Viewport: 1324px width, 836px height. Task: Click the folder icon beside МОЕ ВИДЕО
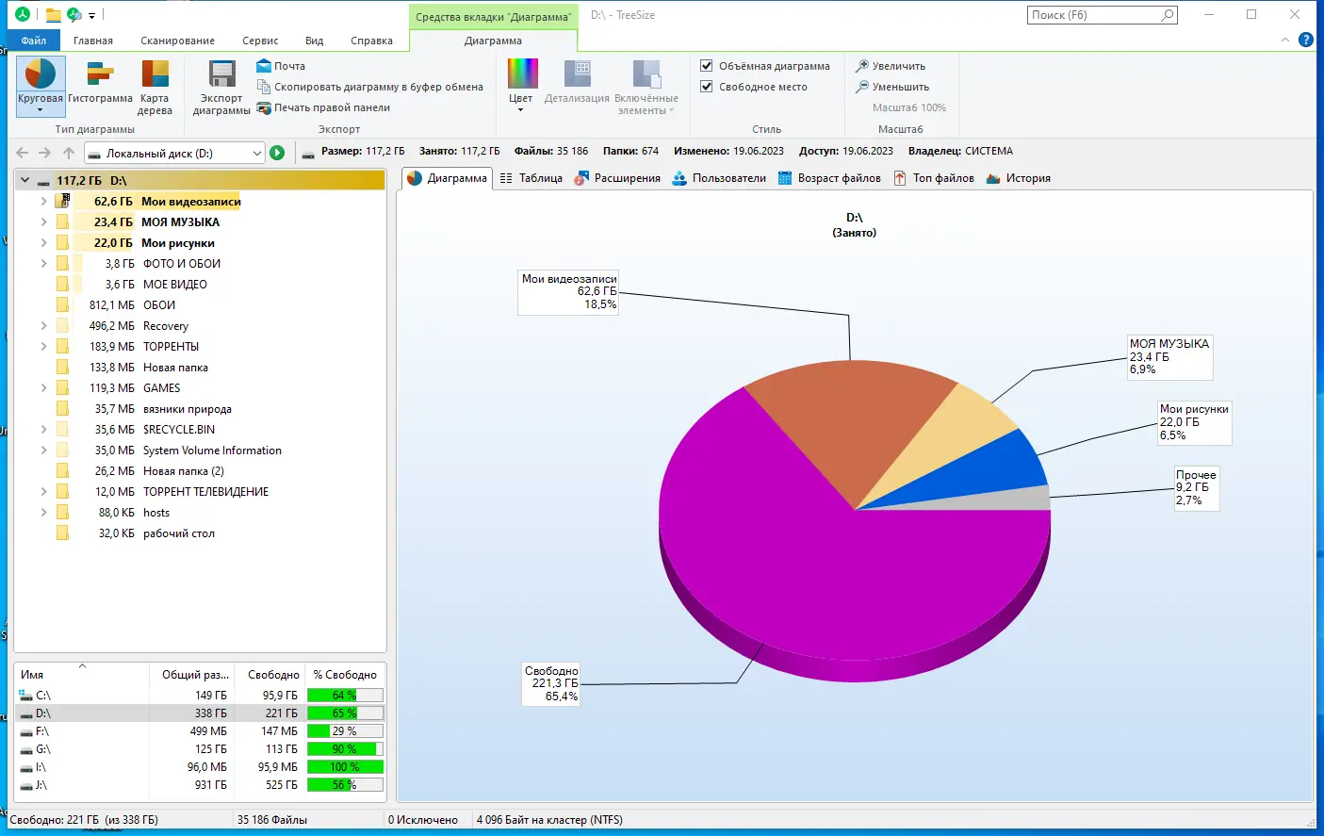coord(62,285)
